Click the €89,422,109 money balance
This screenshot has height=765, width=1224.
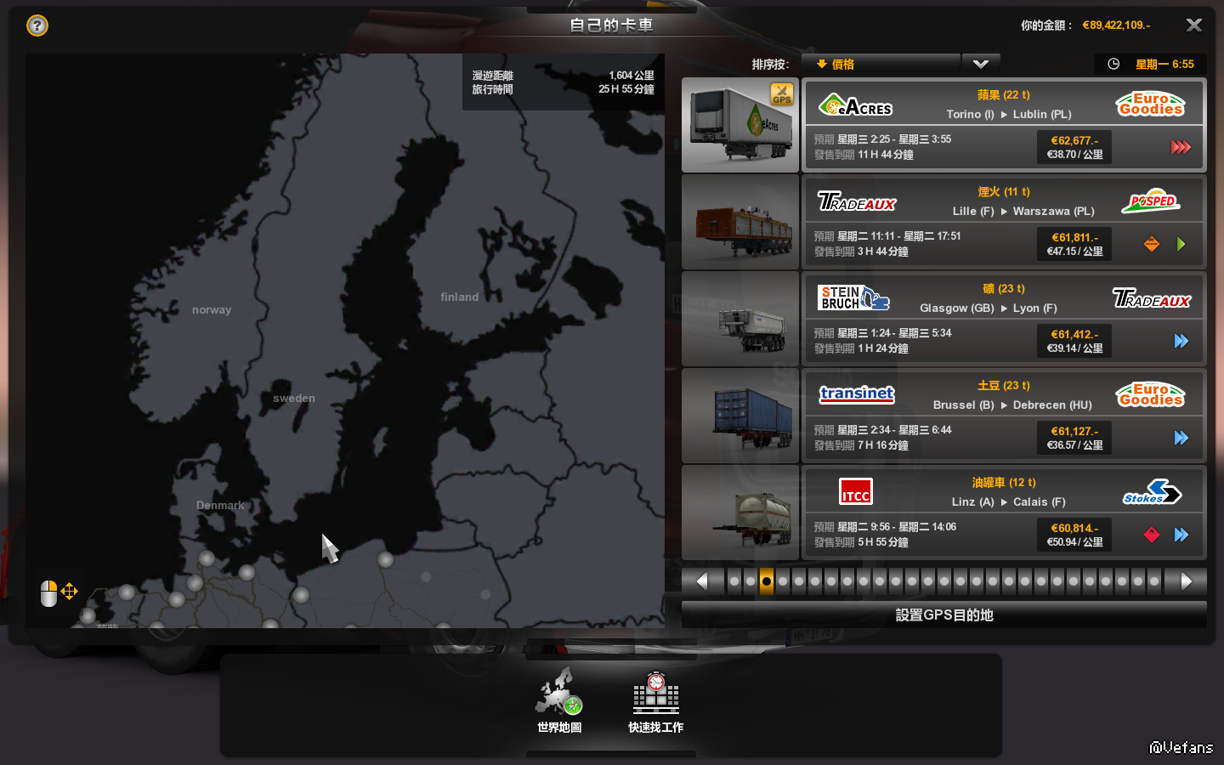pyautogui.click(x=1116, y=25)
